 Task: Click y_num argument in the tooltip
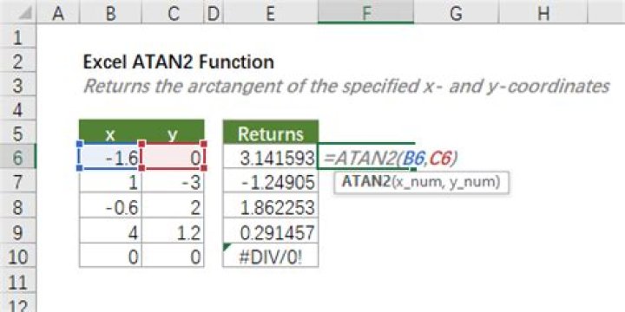pos(473,182)
